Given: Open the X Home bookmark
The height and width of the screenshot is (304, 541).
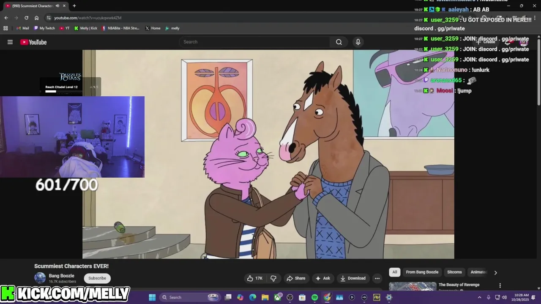Looking at the screenshot, I should 153,28.
